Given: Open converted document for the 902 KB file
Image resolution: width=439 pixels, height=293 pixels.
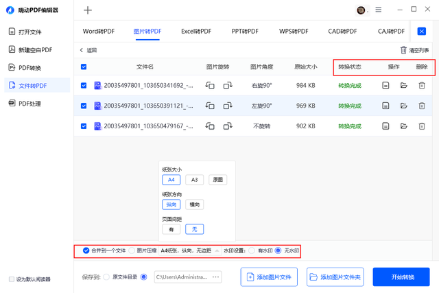Looking at the screenshot, I should pos(385,126).
